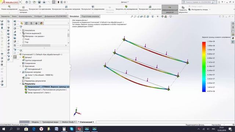
Task: Click the FeatureManager design tree tab icon
Action: (22, 23)
